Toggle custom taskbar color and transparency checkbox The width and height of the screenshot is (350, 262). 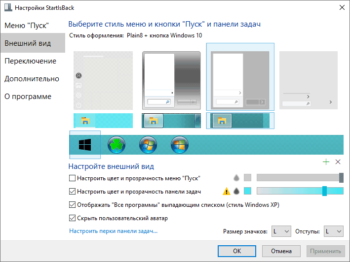point(72,192)
